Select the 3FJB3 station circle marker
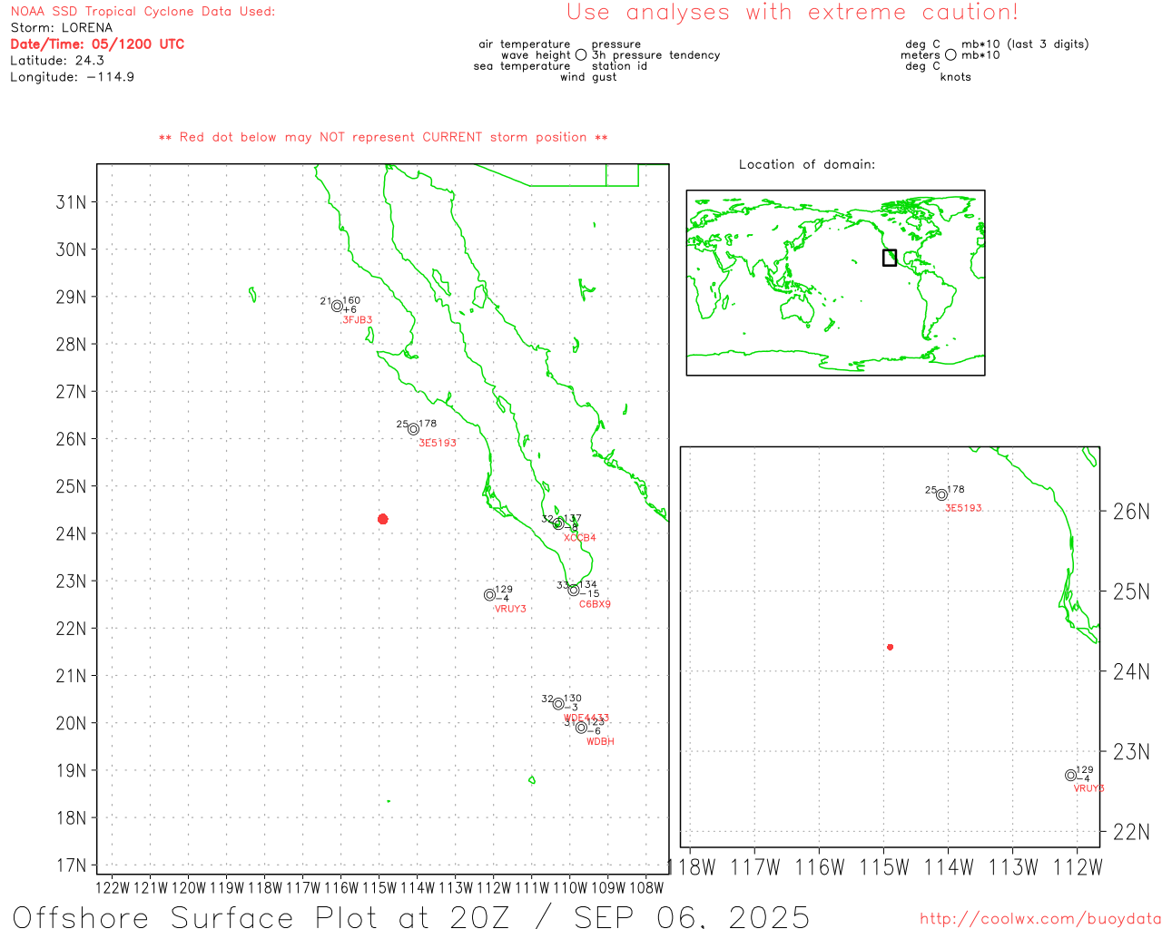 (x=337, y=306)
